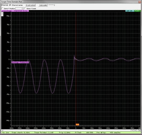Click the 'Pre delay: 400 samples' status entry

click(x=108, y=133)
